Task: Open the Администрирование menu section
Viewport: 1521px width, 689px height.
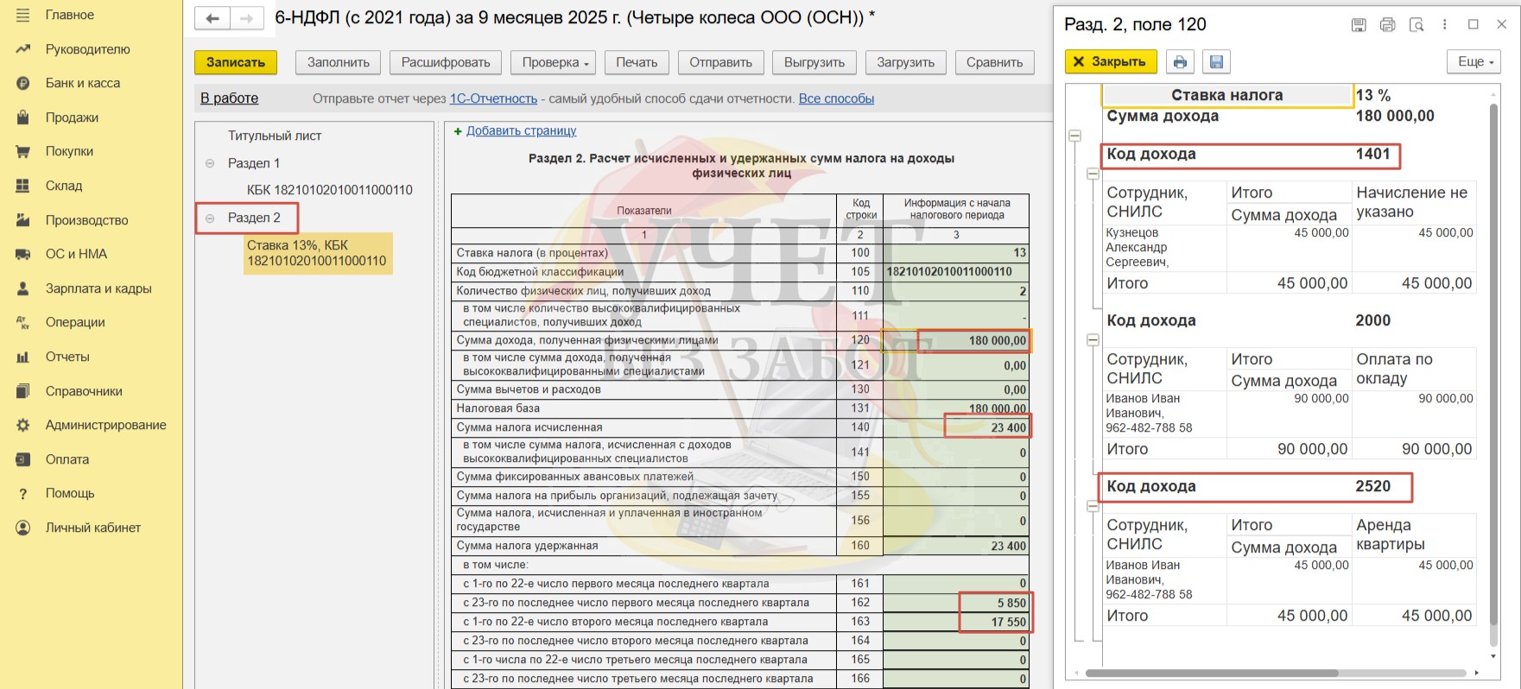Action: (106, 425)
